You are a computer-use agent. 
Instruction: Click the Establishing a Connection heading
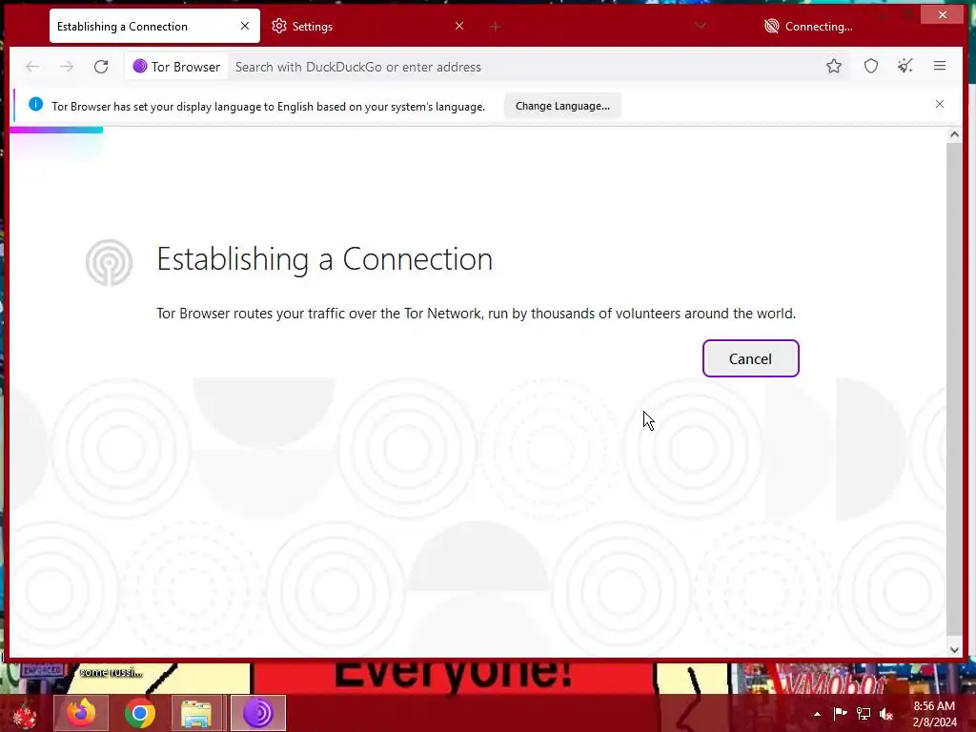(x=324, y=259)
